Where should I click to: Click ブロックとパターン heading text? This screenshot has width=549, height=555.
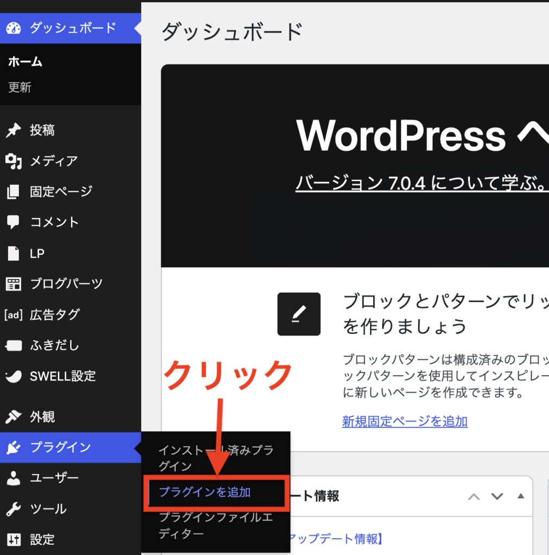pyautogui.click(x=446, y=314)
